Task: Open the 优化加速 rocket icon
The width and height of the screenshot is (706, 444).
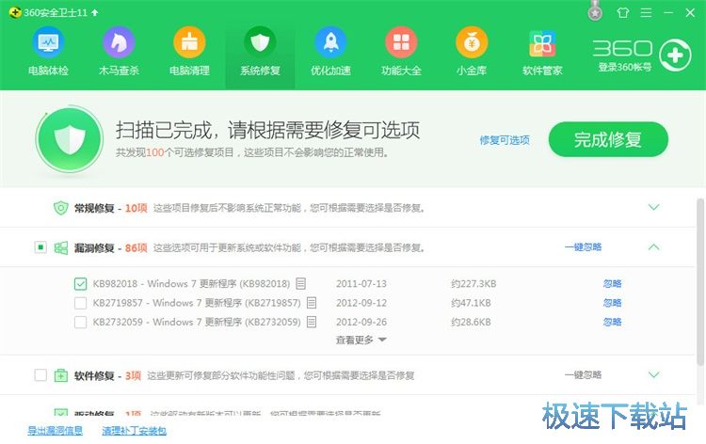Action: 330,42
